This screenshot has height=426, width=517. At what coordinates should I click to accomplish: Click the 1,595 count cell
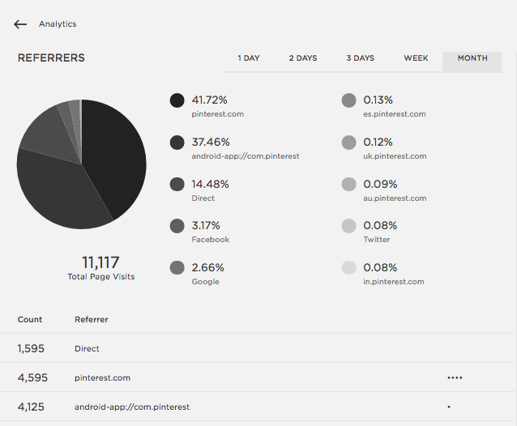pos(31,348)
